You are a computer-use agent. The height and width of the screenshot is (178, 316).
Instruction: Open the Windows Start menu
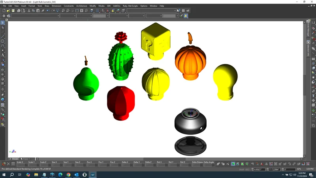pos(4,174)
